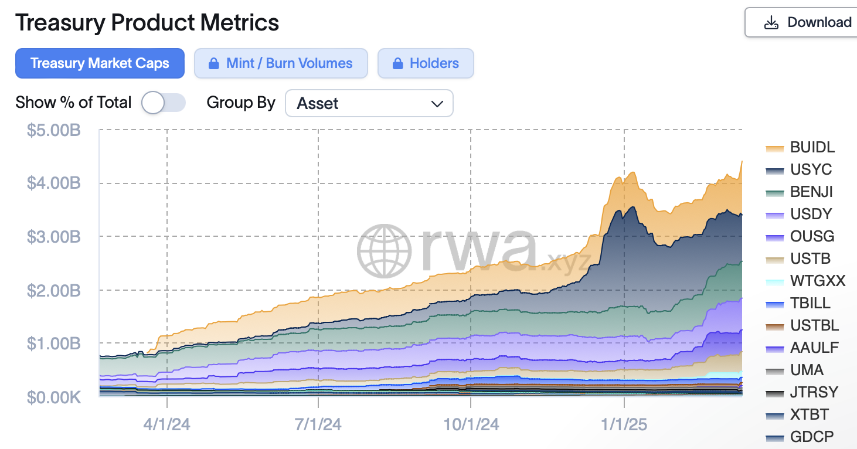This screenshot has height=449, width=857.
Task: Click the 7/1/24 x-axis date label
Action: tap(318, 424)
